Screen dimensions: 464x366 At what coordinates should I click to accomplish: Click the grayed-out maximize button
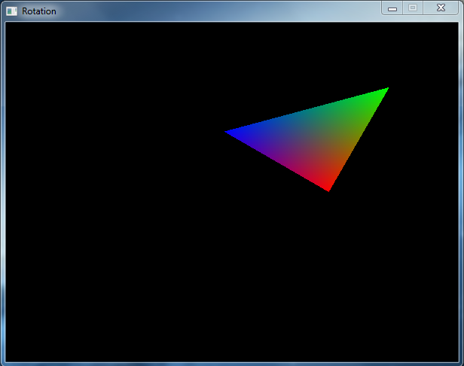click(413, 8)
